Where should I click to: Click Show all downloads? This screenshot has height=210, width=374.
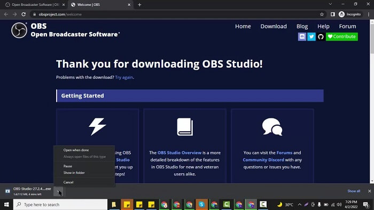[x=354, y=191]
